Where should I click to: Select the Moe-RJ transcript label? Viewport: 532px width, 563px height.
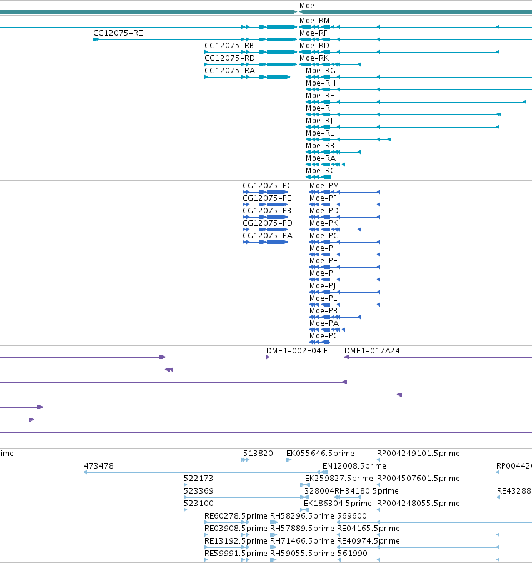319,121
